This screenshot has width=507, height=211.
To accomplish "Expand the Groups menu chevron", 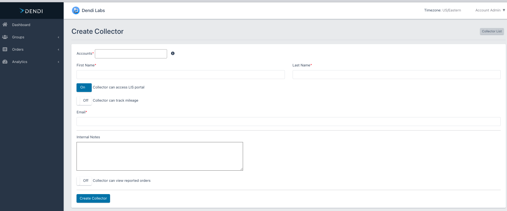I will [58, 37].
